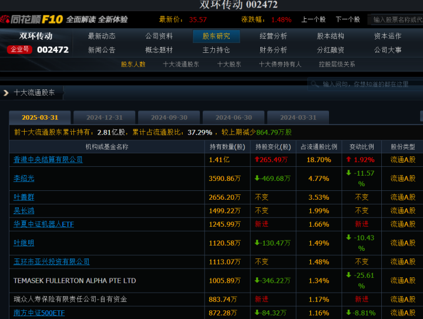Click the summary line 累计占流通股比 37.29%

[x=172, y=132]
